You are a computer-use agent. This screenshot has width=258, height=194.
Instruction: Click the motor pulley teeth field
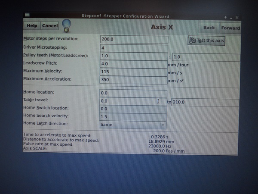[134, 56]
